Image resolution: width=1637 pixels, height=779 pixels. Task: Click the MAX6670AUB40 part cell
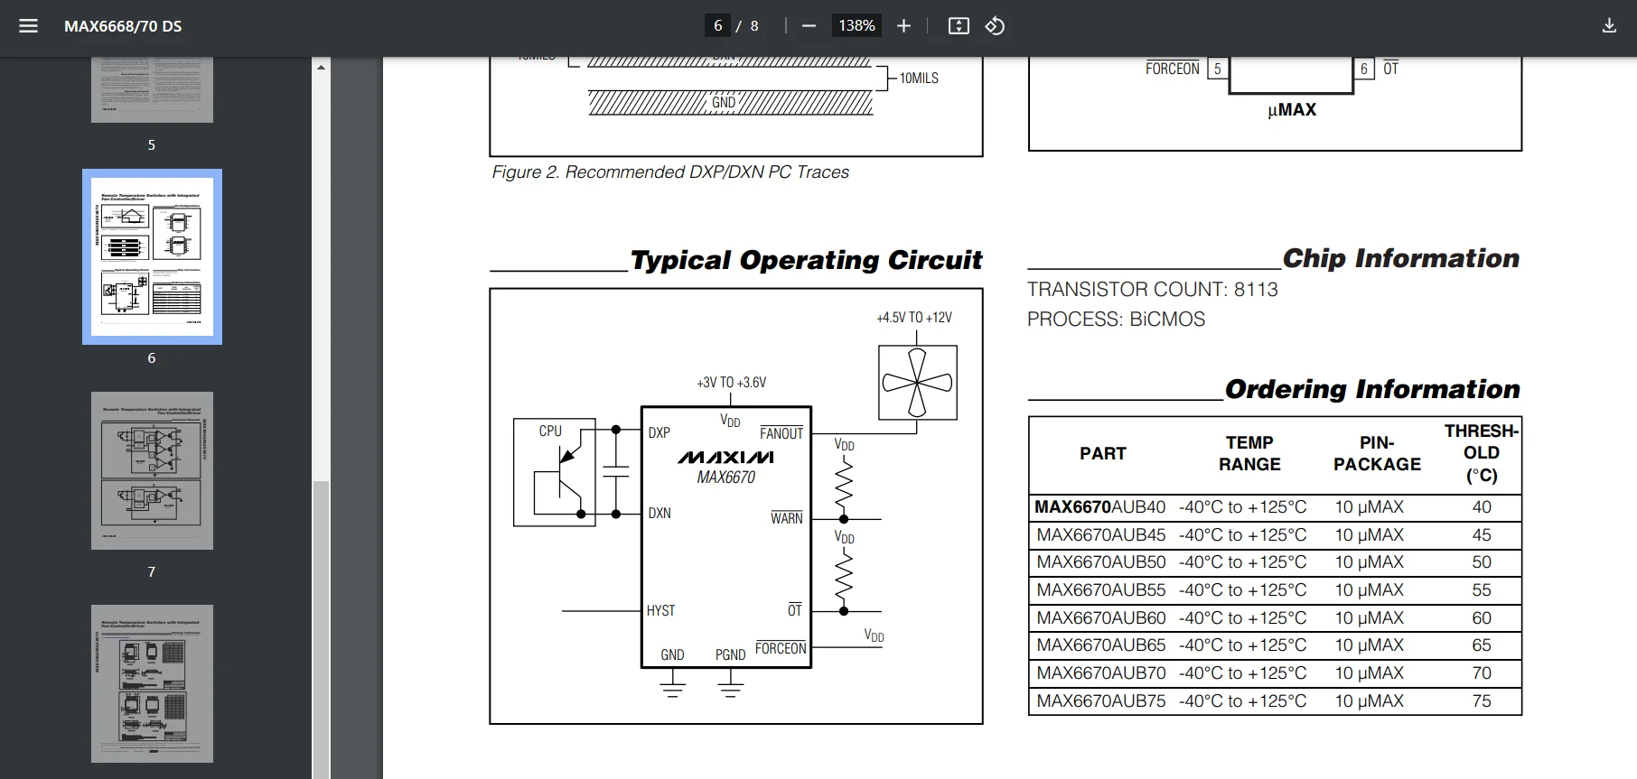1100,507
